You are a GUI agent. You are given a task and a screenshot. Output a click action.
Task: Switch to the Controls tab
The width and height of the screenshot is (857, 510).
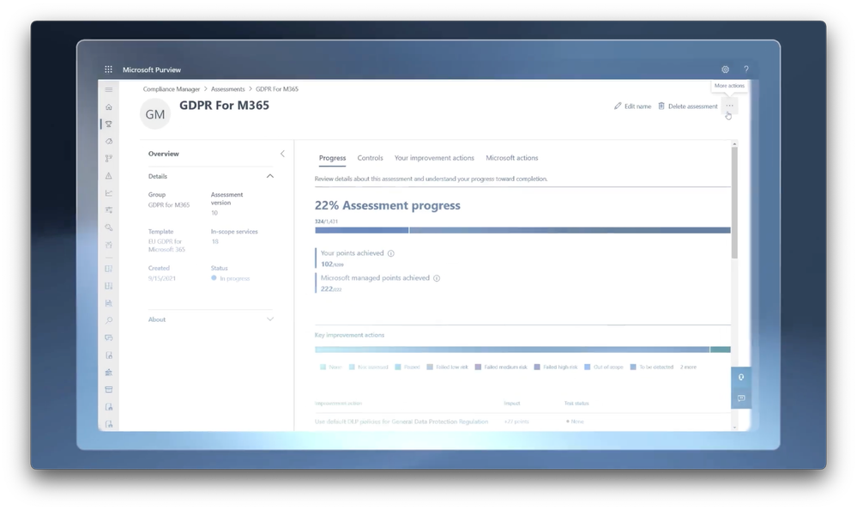pos(370,158)
